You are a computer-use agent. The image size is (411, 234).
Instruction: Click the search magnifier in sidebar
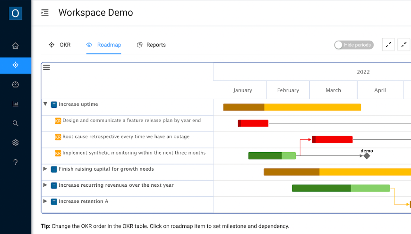(16, 123)
